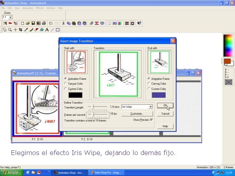Click the purple End custom color swatch
235x176 pixels.
[x=159, y=95]
